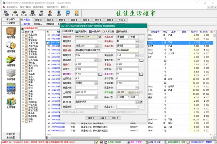The height and width of the screenshot is (144, 217).
Task: Open 进货管理 truck icon in sidebar
Action: click(x=11, y=47)
